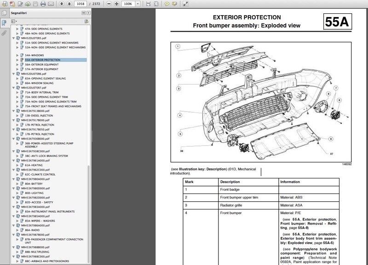The height and width of the screenshot is (265, 368).
Task: Expand the 54A-WINDOWS bookmark
Action: coord(18,55)
